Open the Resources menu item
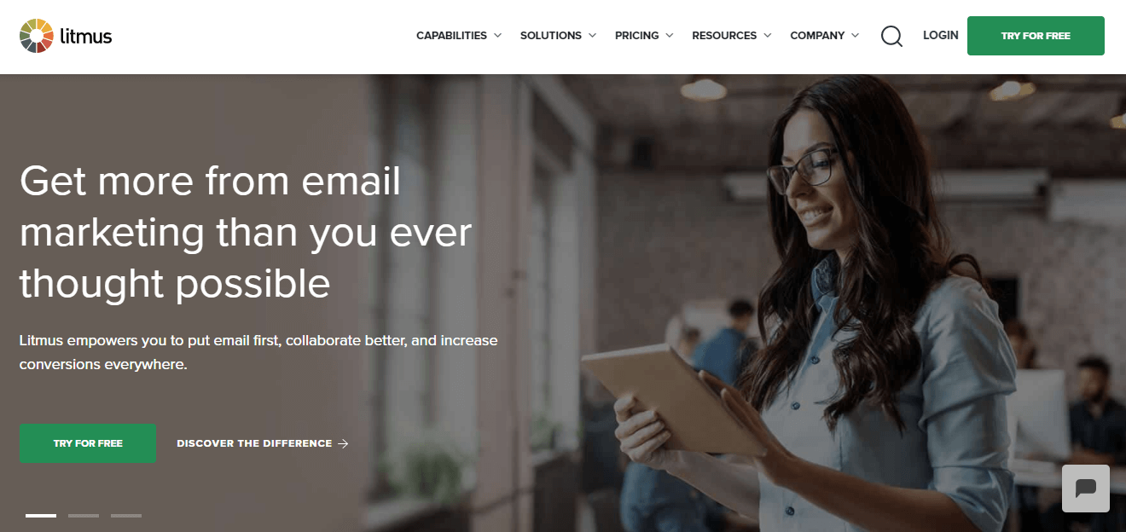This screenshot has width=1126, height=532. point(724,36)
